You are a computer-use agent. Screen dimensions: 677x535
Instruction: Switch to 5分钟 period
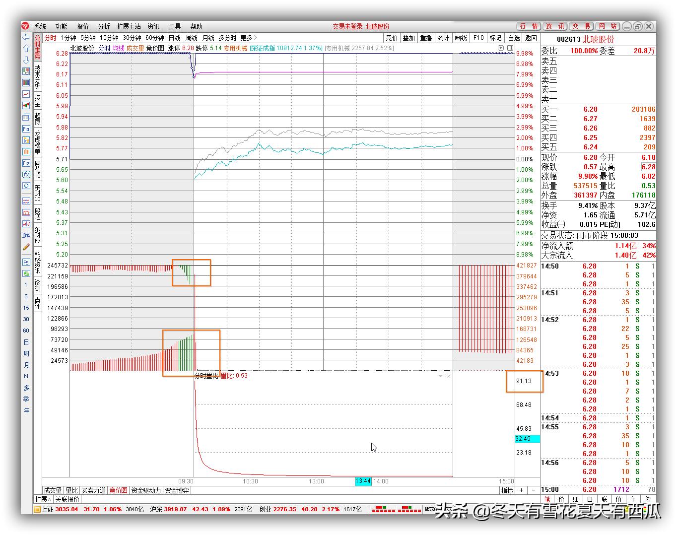(88, 38)
